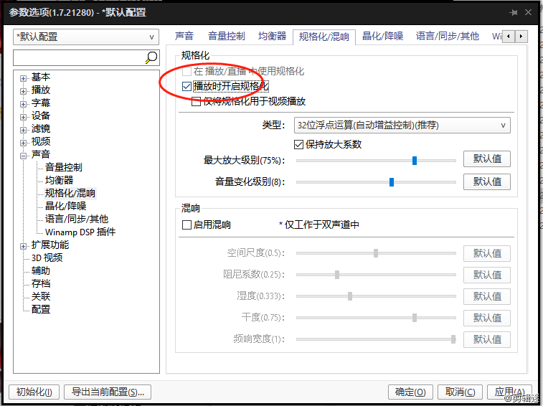This screenshot has height=406, width=543.
Task: Click the settings search input field
Action: coord(79,57)
